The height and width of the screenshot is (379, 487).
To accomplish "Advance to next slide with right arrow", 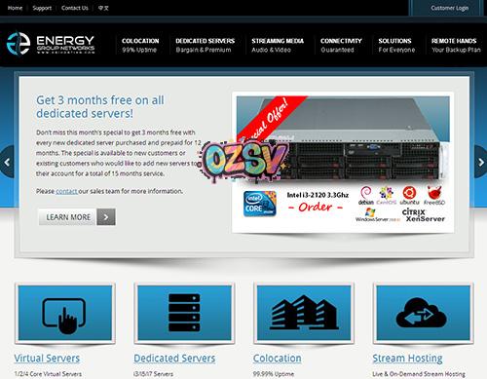I will (x=481, y=162).
